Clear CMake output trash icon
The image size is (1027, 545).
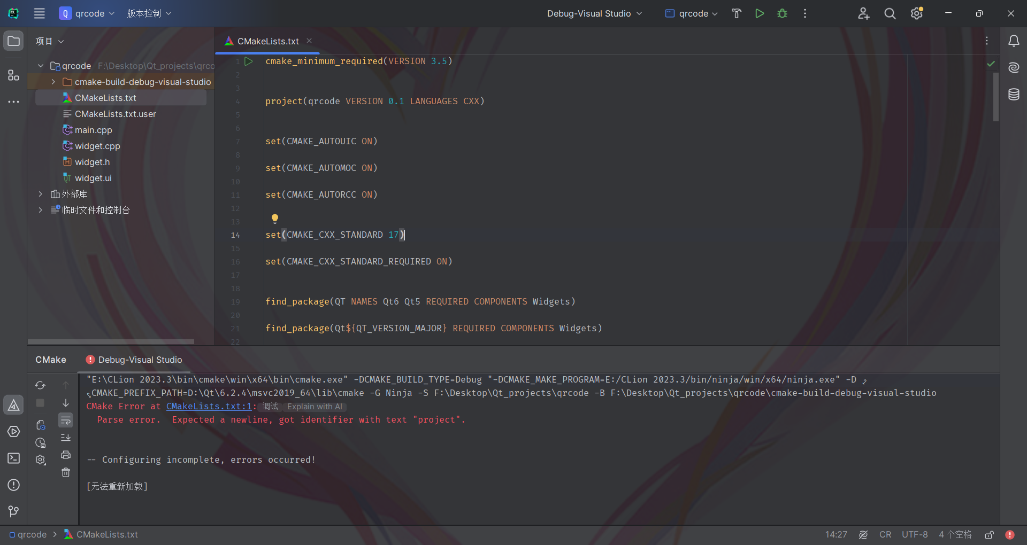tap(66, 472)
